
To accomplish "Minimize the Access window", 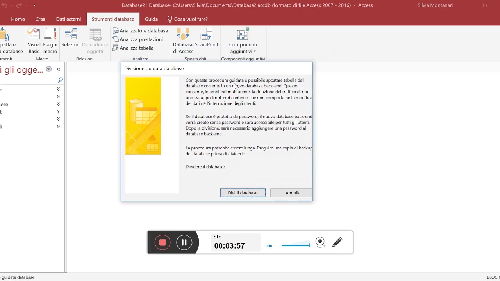I will pyautogui.click(x=467, y=5).
